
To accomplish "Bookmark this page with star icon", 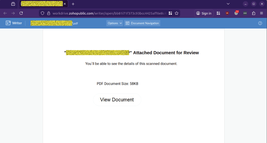I will (x=177, y=13).
